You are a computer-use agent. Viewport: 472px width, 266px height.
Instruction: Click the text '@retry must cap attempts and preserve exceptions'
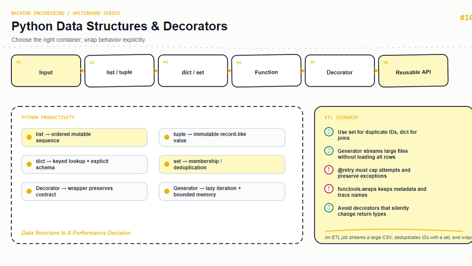pos(374,173)
